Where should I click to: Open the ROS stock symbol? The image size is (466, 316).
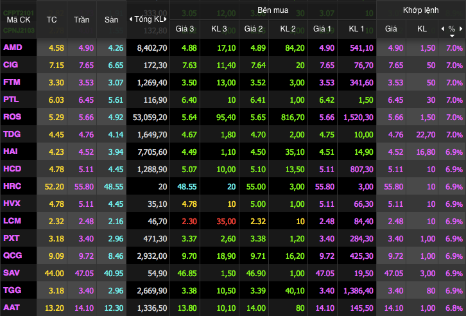click(12, 117)
